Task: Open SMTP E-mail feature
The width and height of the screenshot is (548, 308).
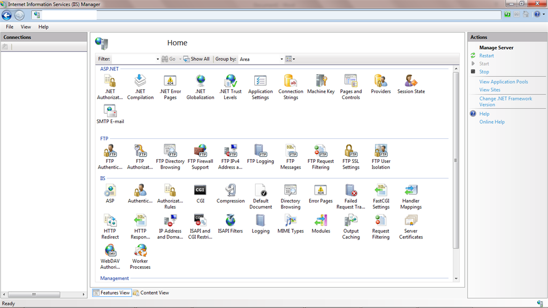Action: 110,115
